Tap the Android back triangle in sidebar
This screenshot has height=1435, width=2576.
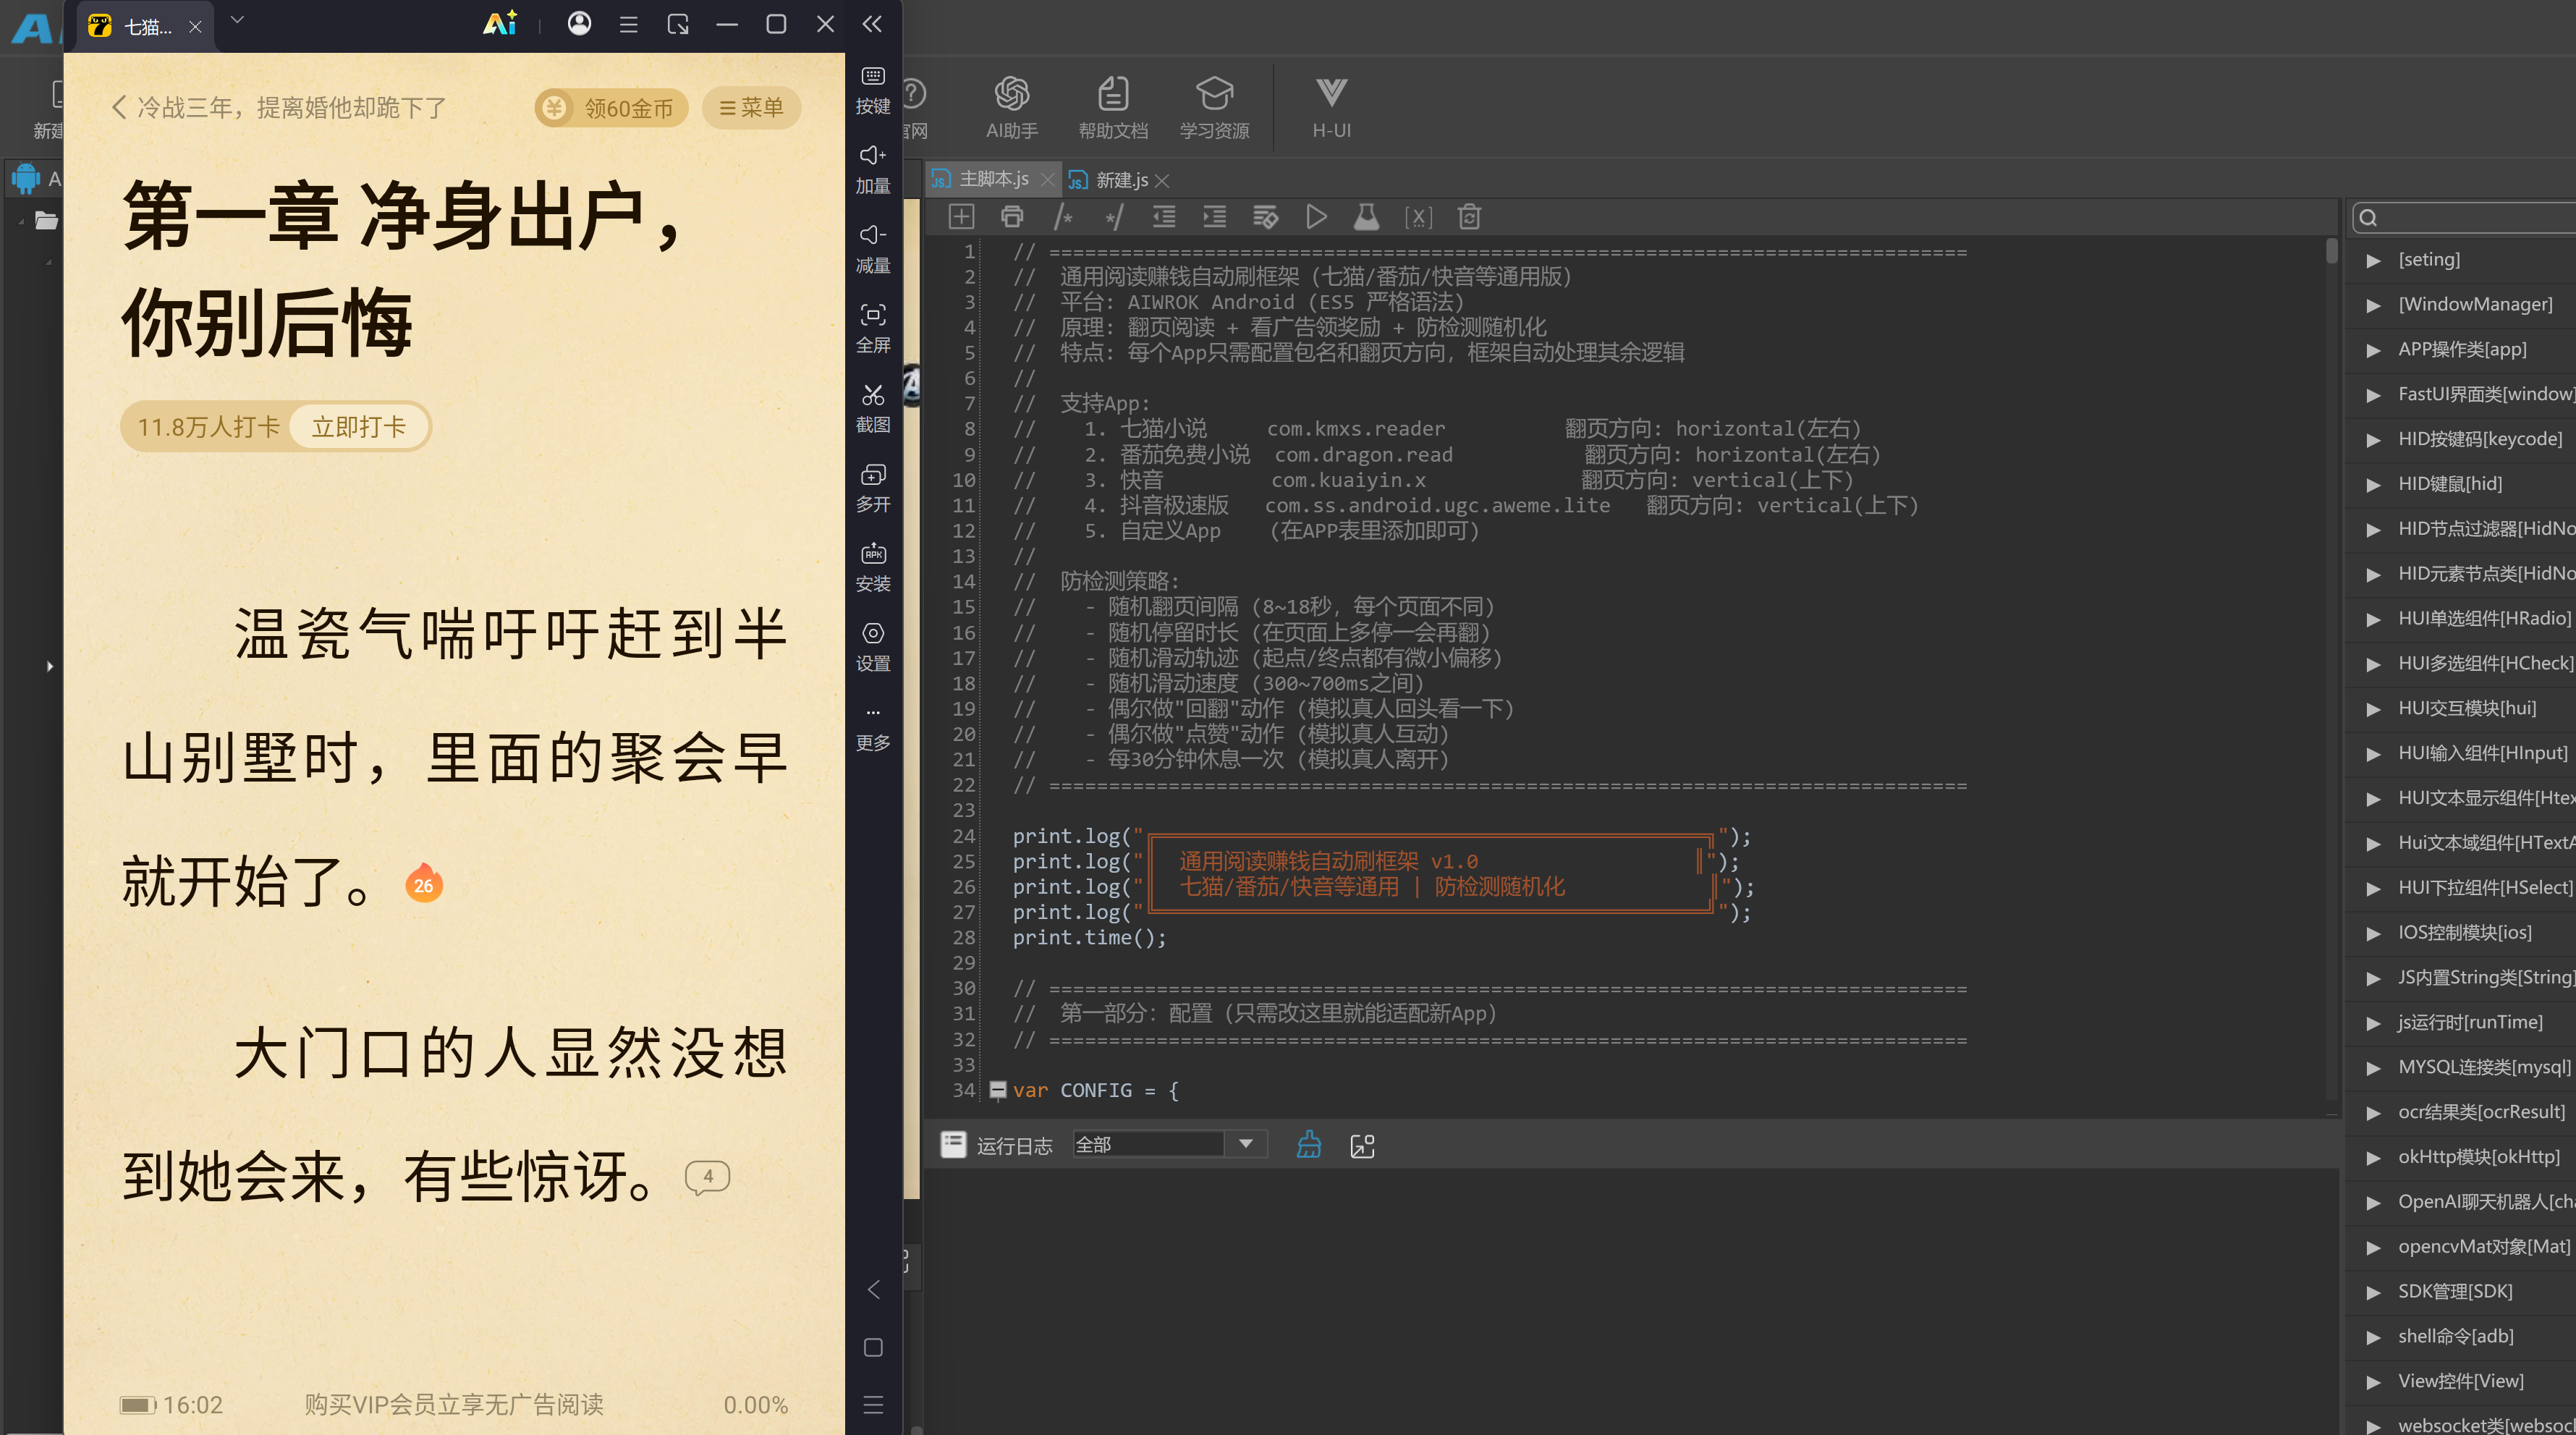(x=873, y=1289)
